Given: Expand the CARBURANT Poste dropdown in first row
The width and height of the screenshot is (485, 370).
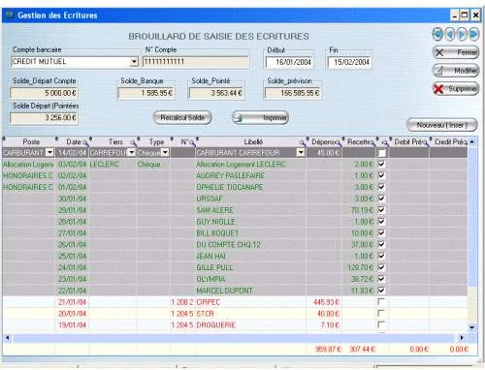Looking at the screenshot, I should click(x=49, y=152).
